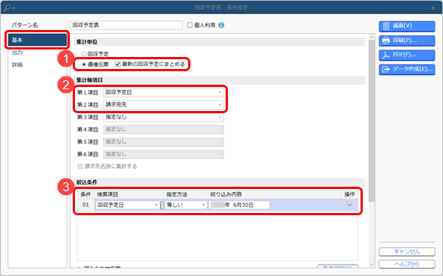Click the 印刷(P)... print button
Viewport: 443px width, 276px height.
click(407, 40)
